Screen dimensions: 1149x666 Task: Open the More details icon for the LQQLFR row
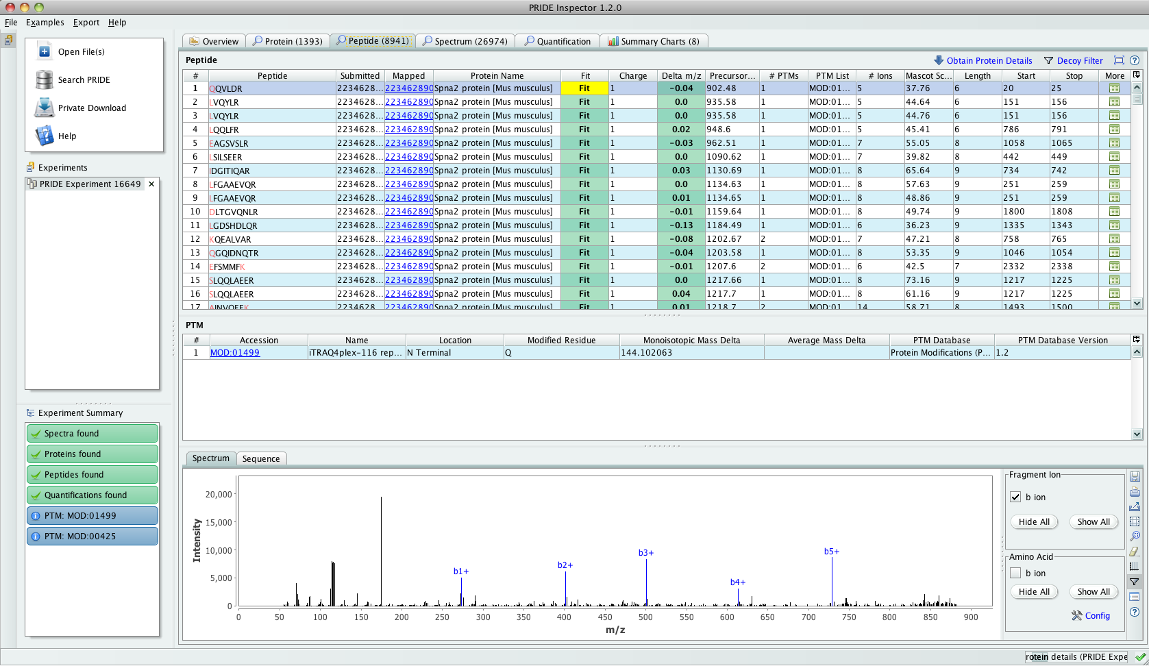(1114, 129)
